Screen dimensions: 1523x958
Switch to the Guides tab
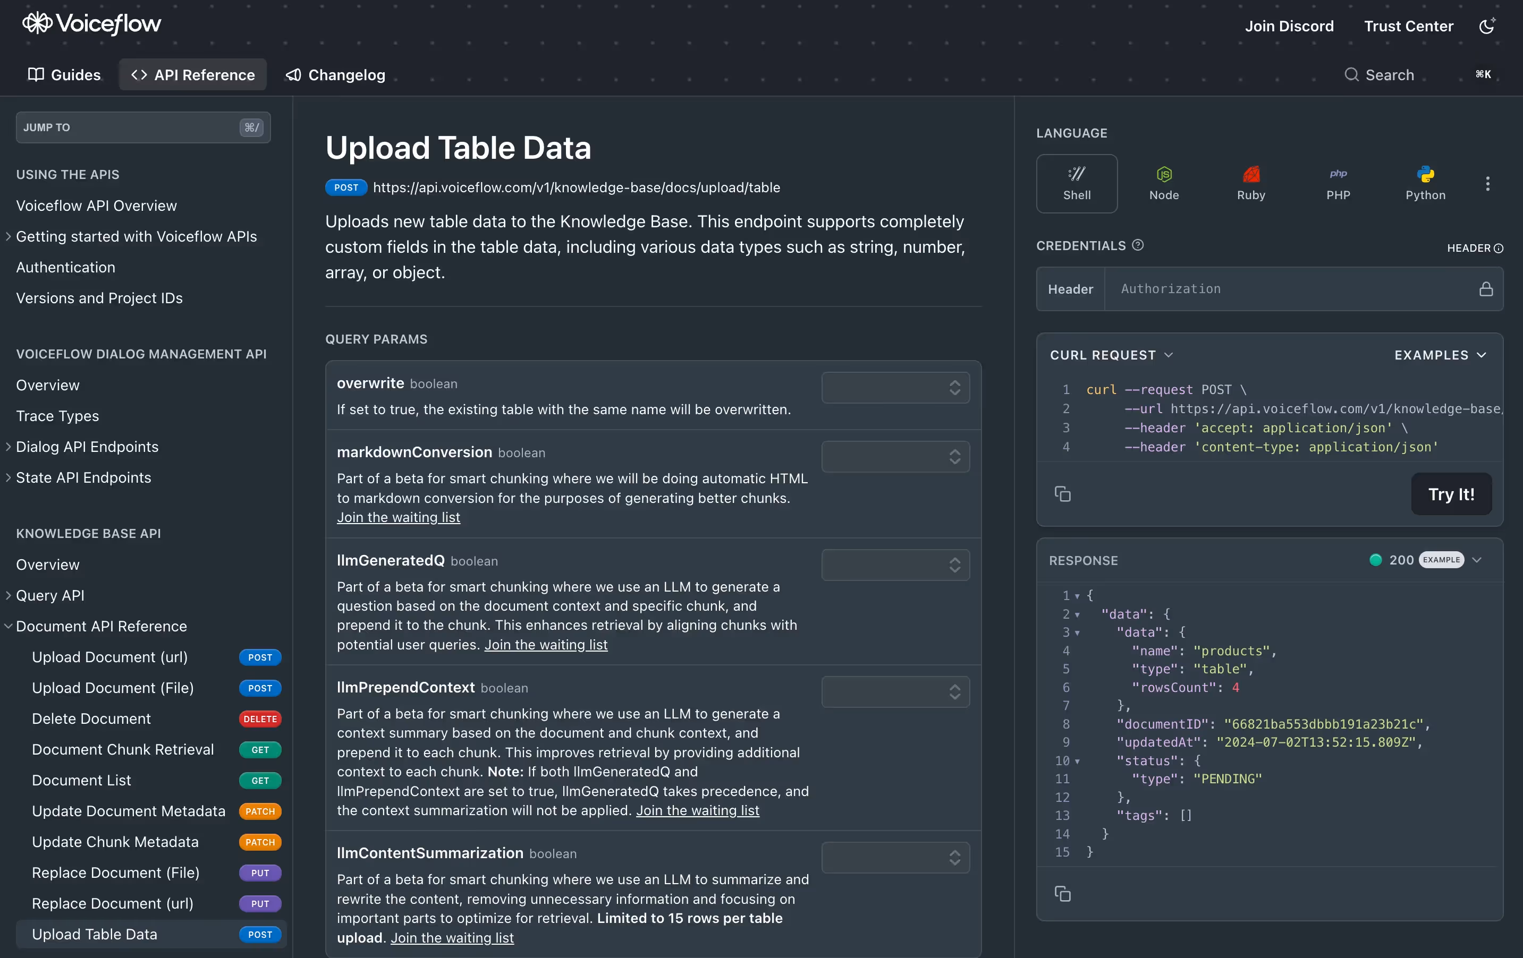[64, 74]
